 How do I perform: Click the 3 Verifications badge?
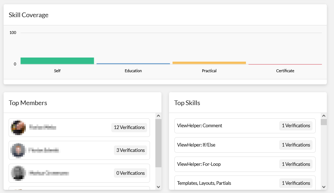click(130, 150)
